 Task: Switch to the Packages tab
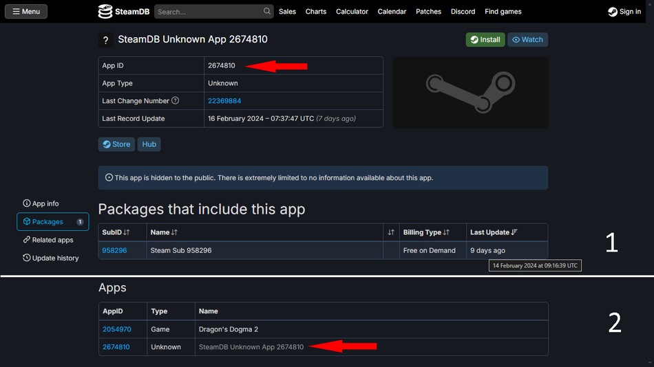pos(52,221)
